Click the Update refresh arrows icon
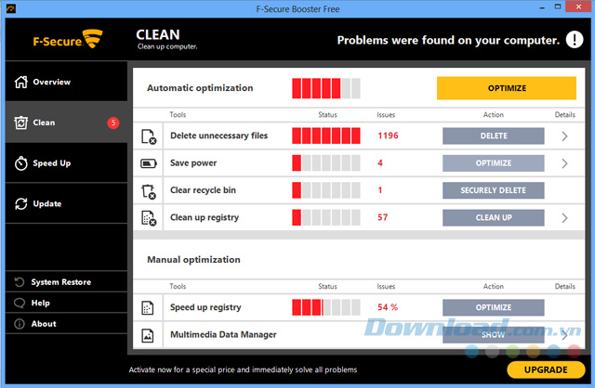The image size is (595, 388). coord(20,204)
